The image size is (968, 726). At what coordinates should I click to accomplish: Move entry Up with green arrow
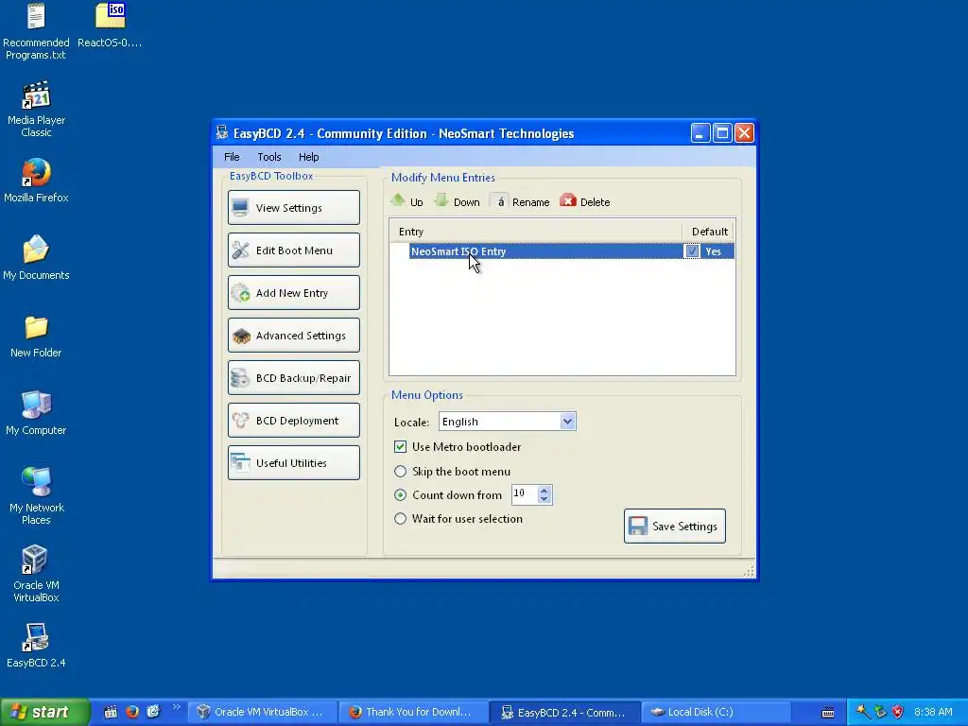pyautogui.click(x=406, y=201)
